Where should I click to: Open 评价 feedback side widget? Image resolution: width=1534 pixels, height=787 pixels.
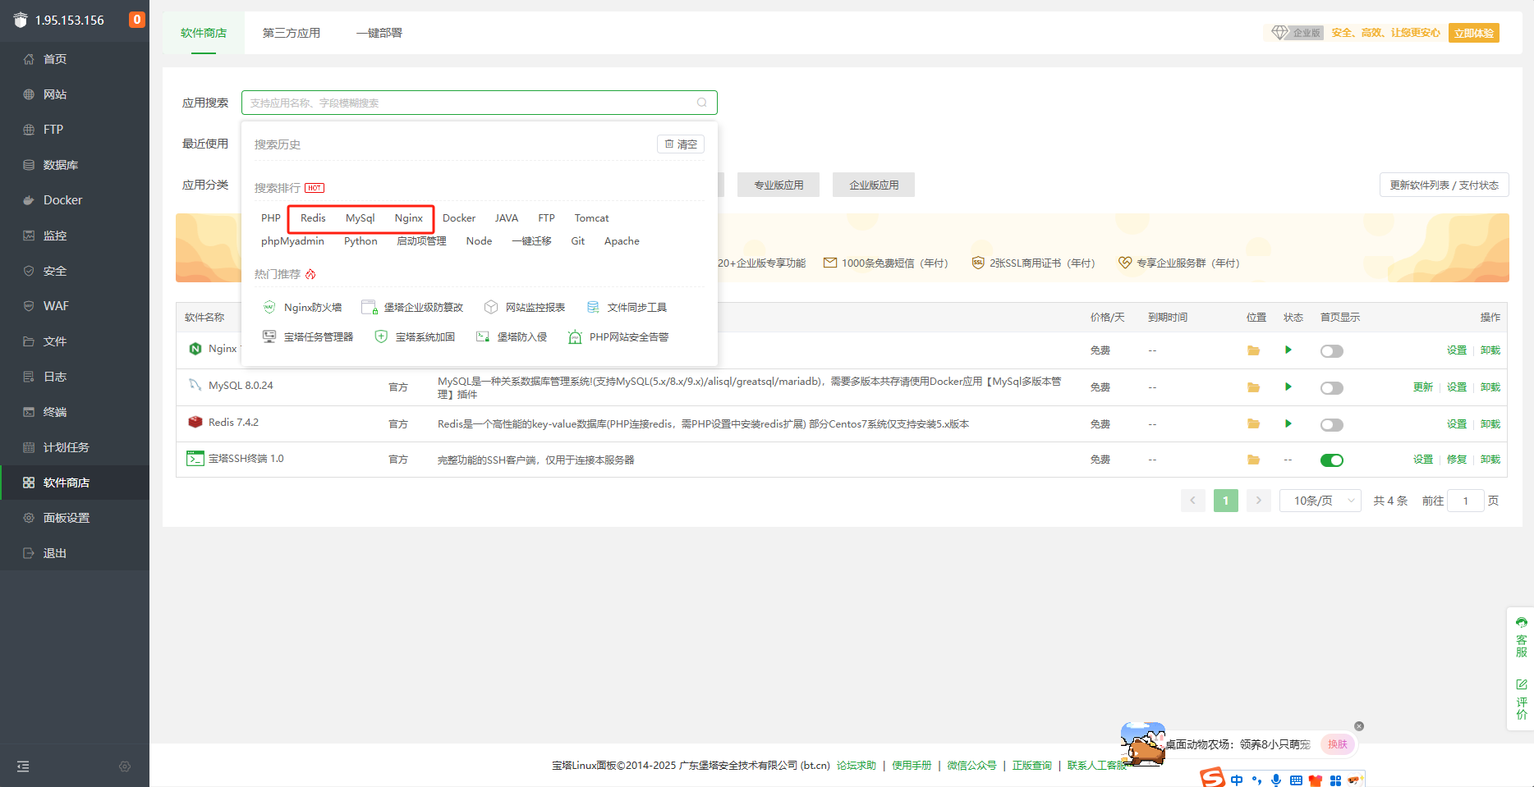[x=1522, y=699]
